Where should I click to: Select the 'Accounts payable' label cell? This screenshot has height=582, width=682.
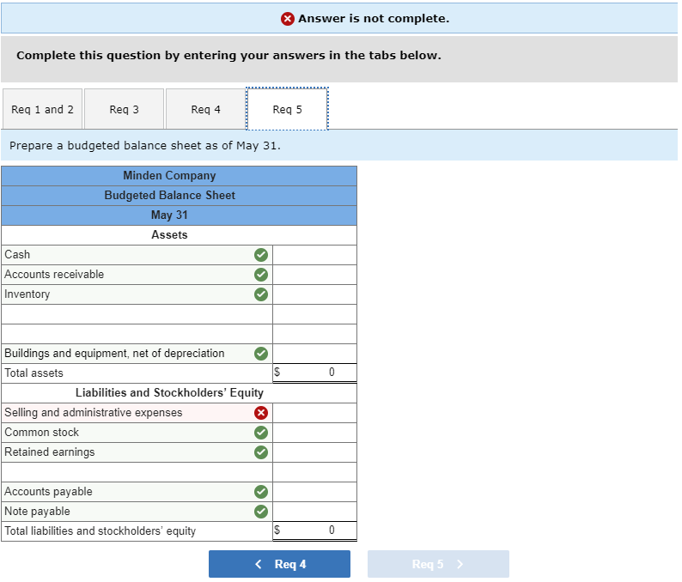pyautogui.click(x=137, y=492)
